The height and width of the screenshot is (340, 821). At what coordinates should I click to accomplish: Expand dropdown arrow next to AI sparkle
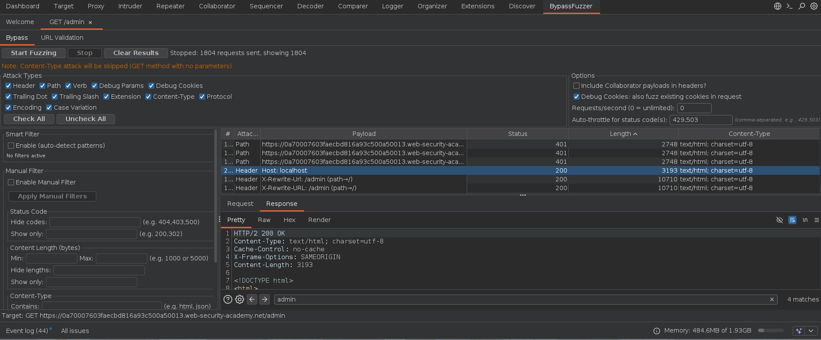[811, 331]
